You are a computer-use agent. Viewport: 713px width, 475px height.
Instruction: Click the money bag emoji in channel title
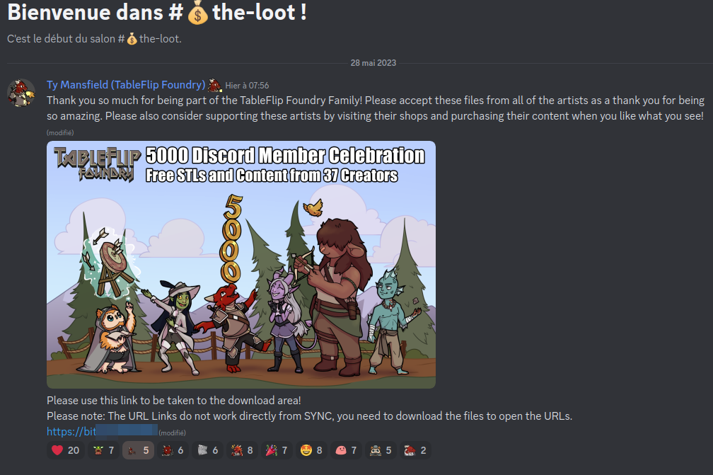[x=197, y=13]
